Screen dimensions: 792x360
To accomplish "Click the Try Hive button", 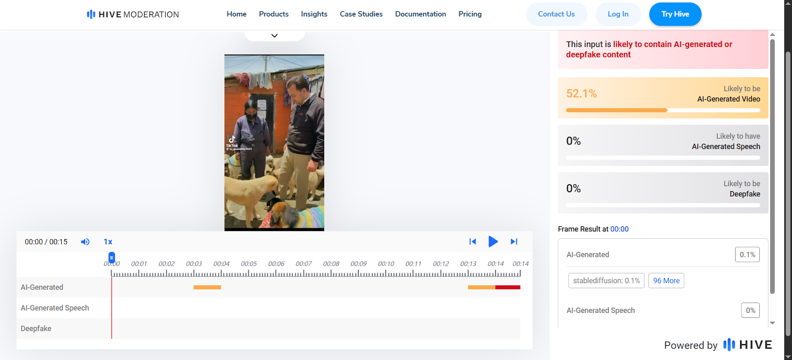I will click(x=675, y=14).
